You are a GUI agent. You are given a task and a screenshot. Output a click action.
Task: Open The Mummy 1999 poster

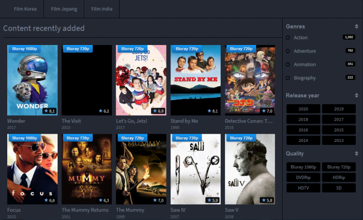point(141,169)
